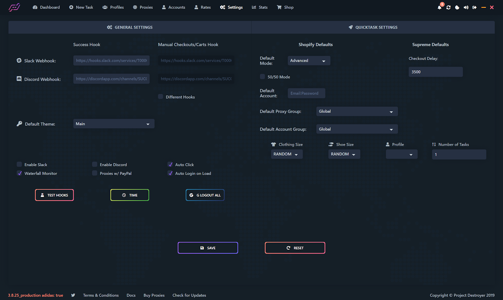Open the New Task page
Image resolution: width=503 pixels, height=300 pixels.
[x=81, y=7]
